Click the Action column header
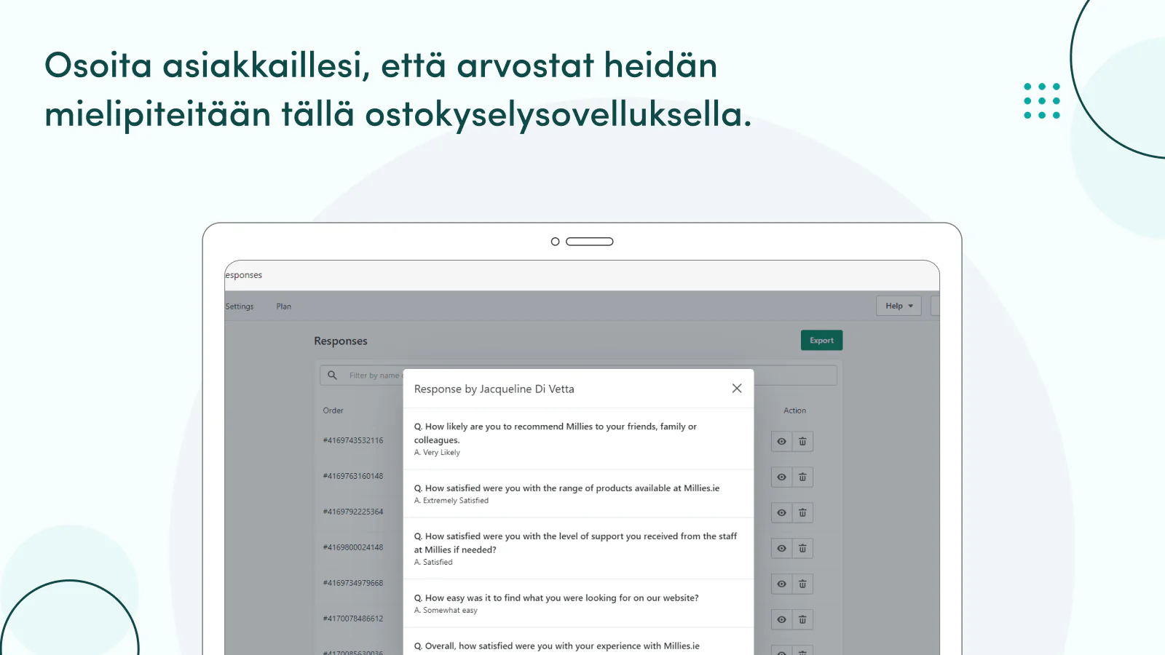Image resolution: width=1165 pixels, height=655 pixels. coord(794,410)
